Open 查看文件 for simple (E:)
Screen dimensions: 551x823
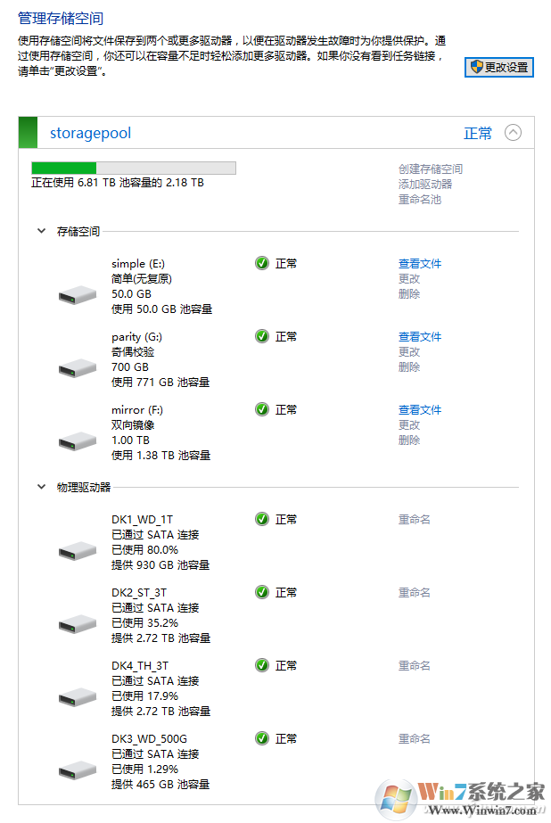[x=419, y=263]
